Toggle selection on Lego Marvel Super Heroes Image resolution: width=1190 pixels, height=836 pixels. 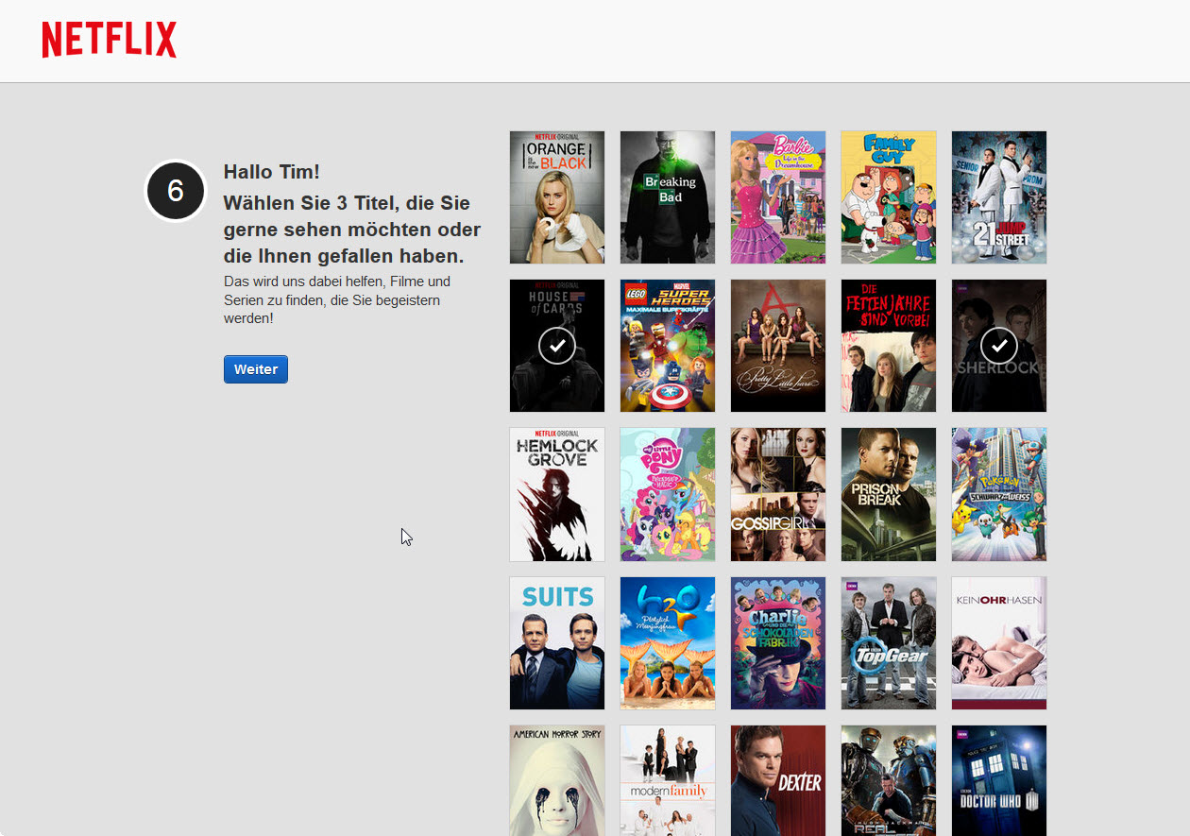[667, 345]
